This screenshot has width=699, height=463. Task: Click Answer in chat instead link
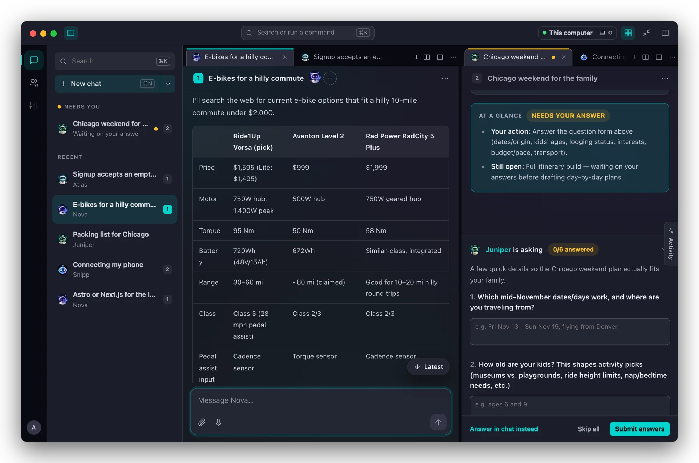(x=504, y=429)
